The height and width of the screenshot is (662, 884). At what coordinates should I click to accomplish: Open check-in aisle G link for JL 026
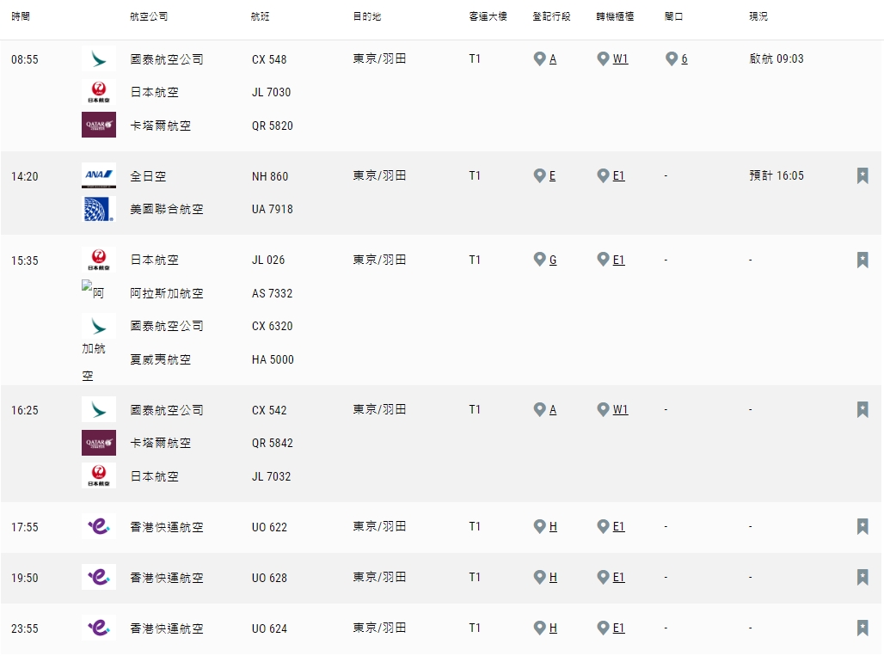point(552,260)
